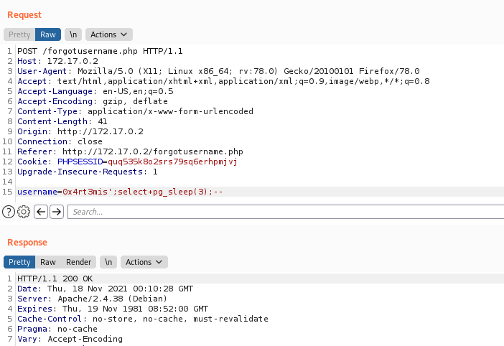
Task: Click the Connection: close header
Action: pyautogui.click(x=60, y=141)
